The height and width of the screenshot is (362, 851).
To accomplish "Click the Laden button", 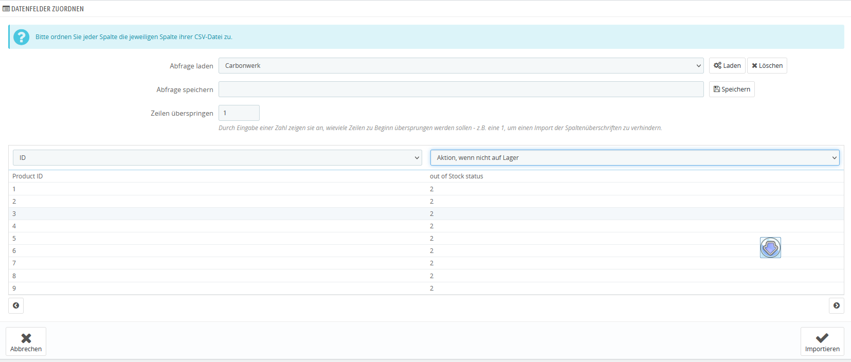I will [x=727, y=66].
